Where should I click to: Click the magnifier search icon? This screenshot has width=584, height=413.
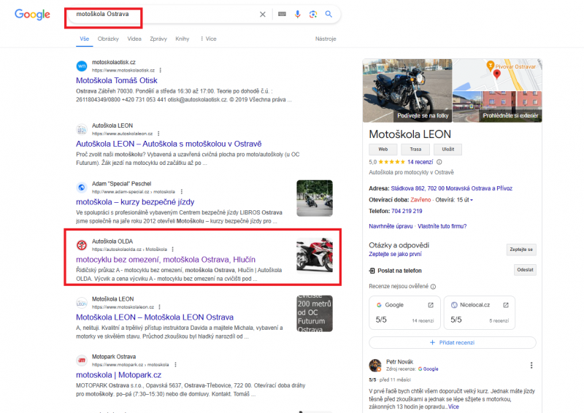tap(328, 14)
